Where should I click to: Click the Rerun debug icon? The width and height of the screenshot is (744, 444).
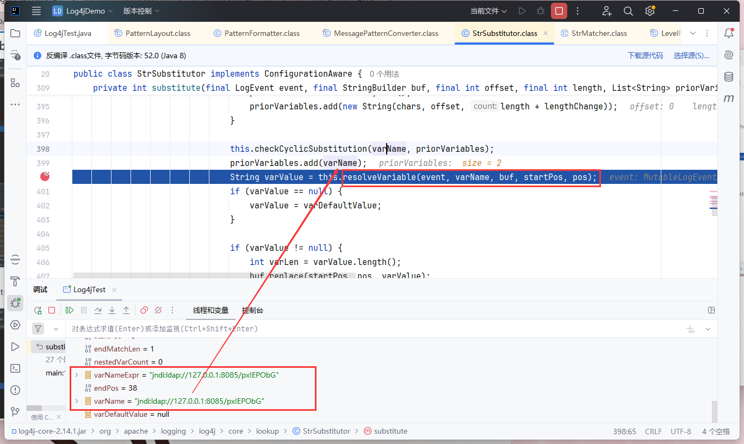pyautogui.click(x=38, y=310)
